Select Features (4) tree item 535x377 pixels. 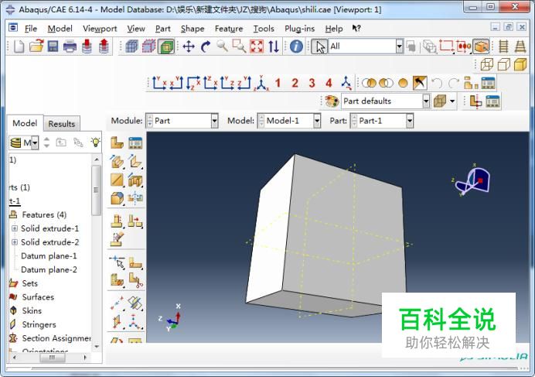tap(44, 214)
